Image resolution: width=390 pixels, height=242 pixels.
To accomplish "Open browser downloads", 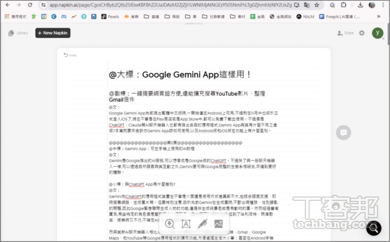I will pyautogui.click(x=360, y=5).
